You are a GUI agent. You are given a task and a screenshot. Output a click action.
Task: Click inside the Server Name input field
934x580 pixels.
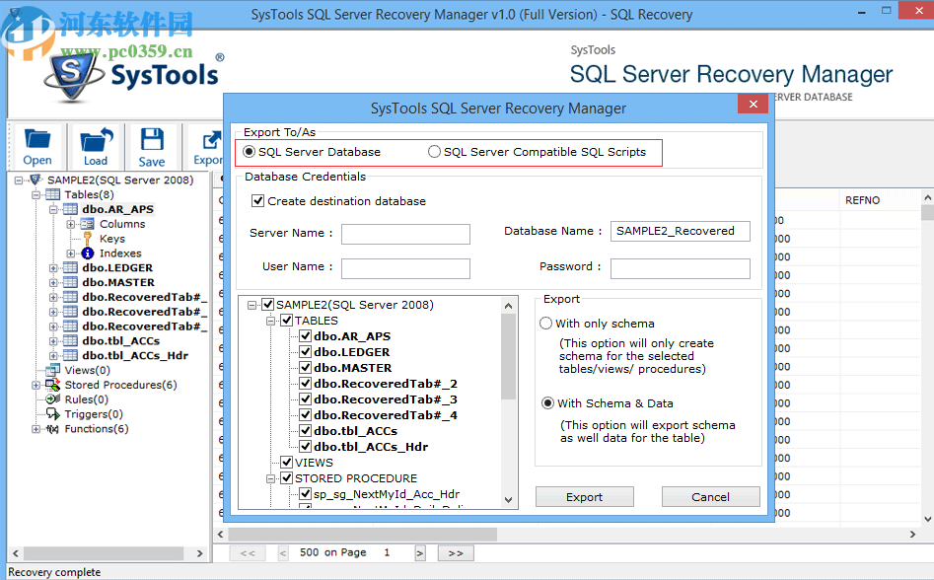click(x=404, y=234)
